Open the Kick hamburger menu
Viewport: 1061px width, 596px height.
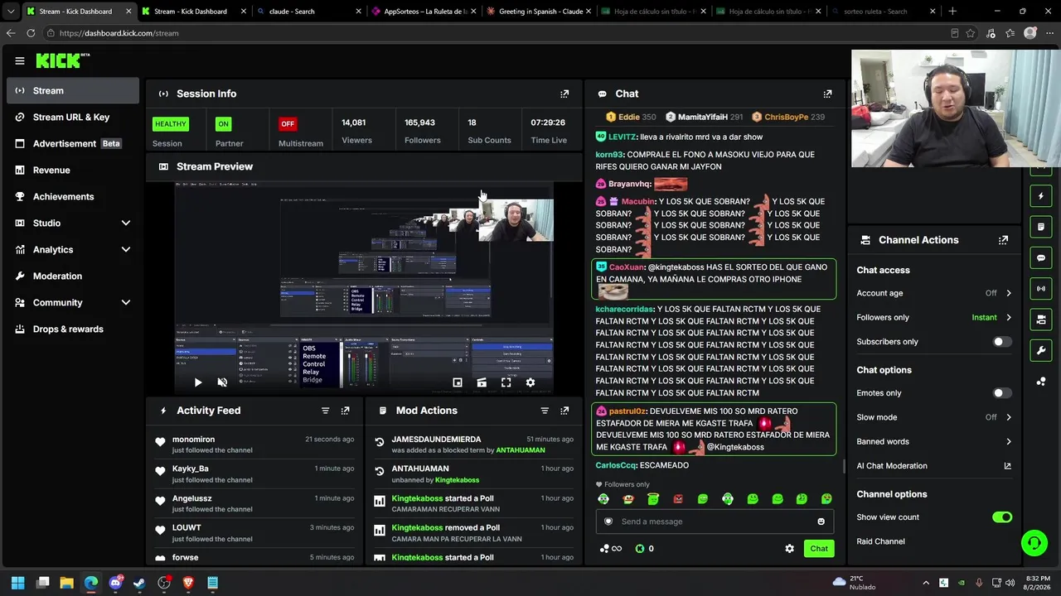20,60
